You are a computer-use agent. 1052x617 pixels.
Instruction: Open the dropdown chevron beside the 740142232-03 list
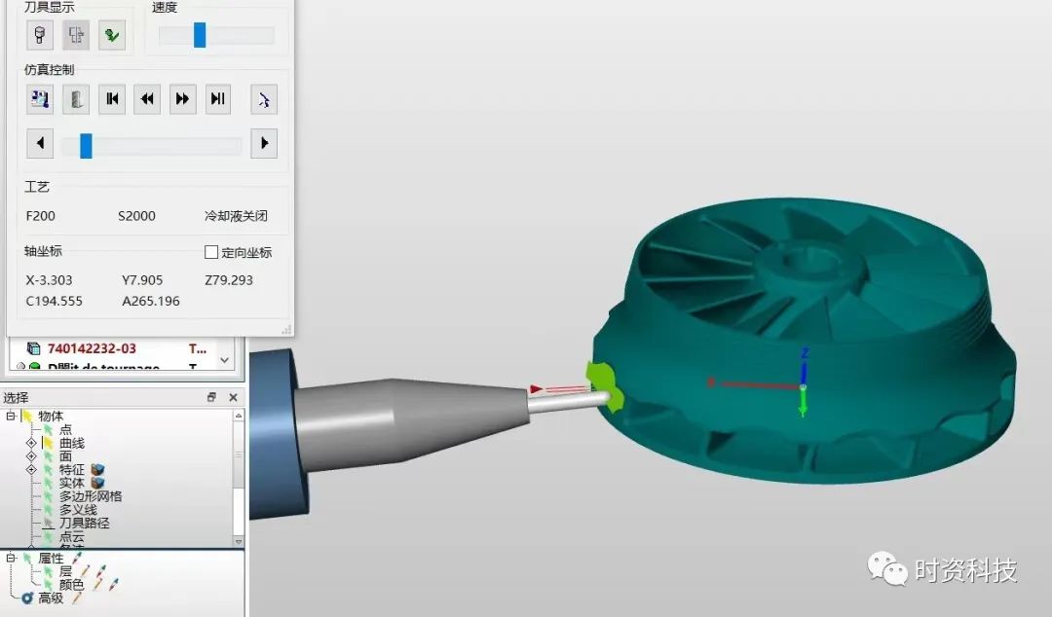[225, 360]
